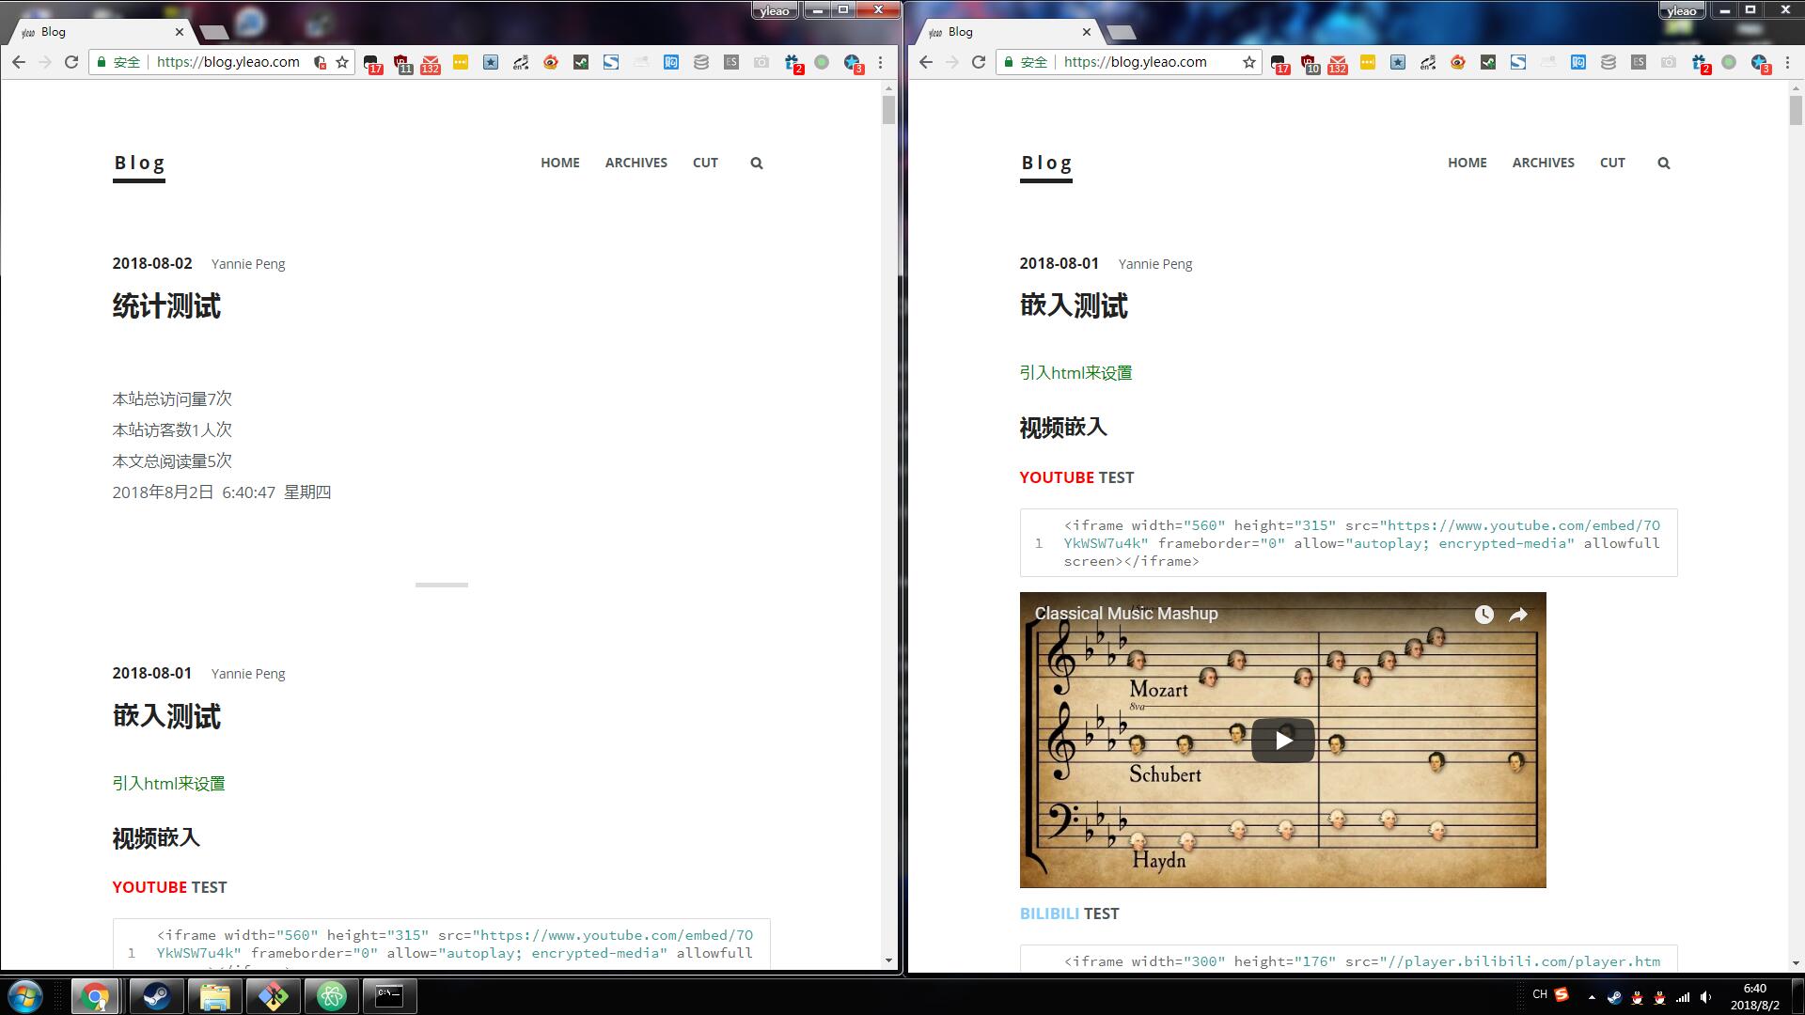Click Watch Later clock icon on video
The height and width of the screenshot is (1015, 1805).
(1483, 615)
